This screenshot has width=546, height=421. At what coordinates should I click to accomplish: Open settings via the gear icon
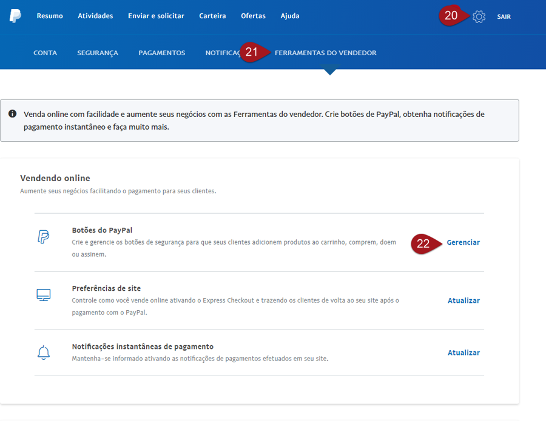click(479, 16)
